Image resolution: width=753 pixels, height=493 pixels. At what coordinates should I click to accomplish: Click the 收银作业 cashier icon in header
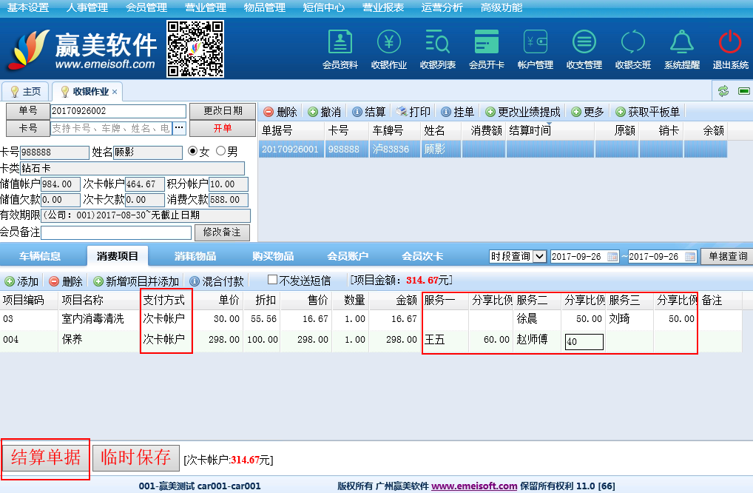[389, 43]
